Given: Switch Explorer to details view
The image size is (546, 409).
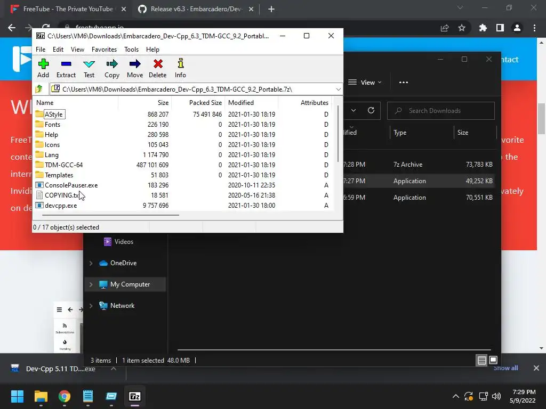Looking at the screenshot, I should (x=481, y=361).
